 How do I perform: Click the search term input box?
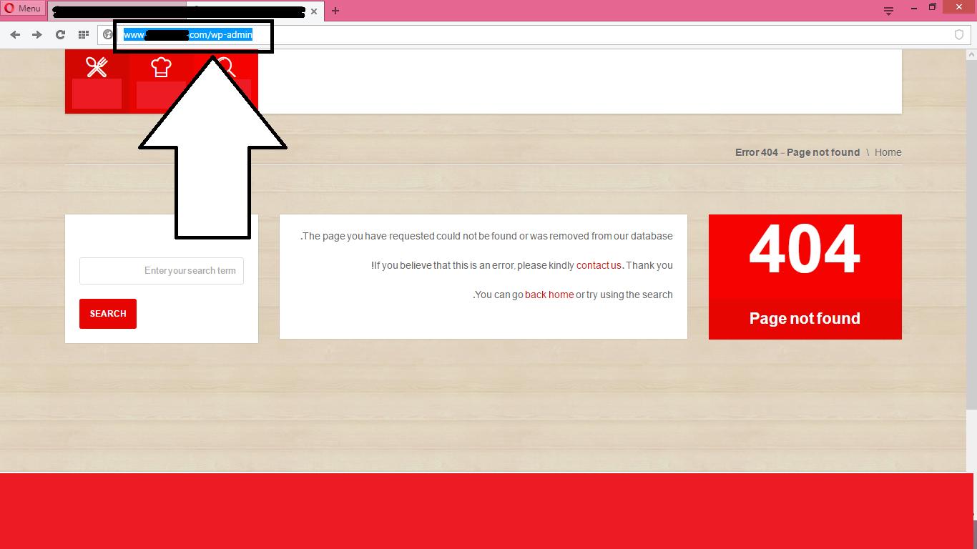point(161,270)
